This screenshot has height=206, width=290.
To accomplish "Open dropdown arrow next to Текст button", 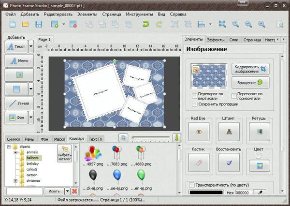I will click(31, 46).
